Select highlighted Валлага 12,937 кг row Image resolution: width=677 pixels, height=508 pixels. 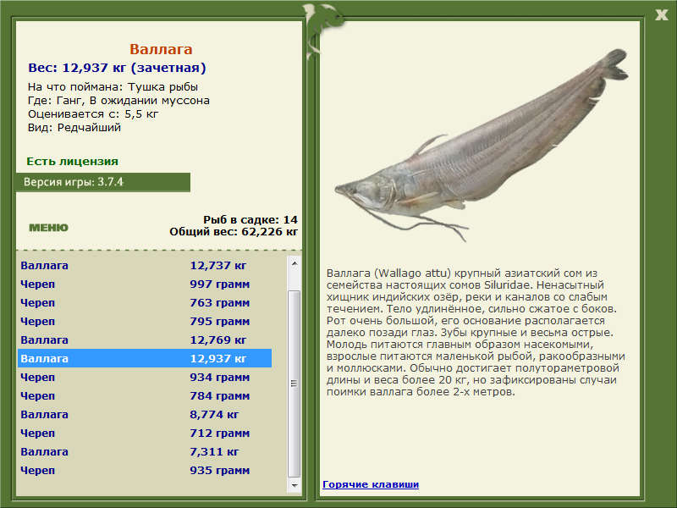(x=145, y=358)
